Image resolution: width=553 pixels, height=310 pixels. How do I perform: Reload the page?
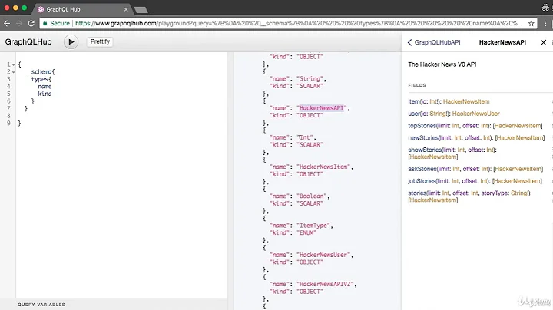pyautogui.click(x=31, y=23)
